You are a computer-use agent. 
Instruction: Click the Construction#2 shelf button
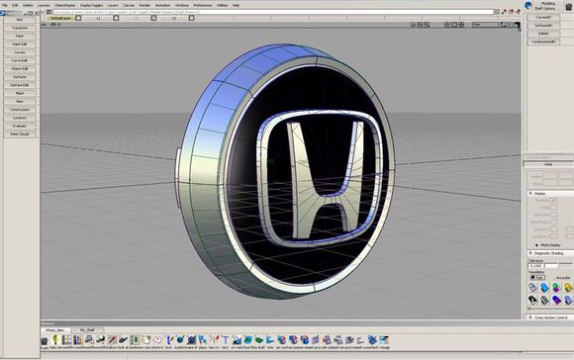(x=543, y=43)
